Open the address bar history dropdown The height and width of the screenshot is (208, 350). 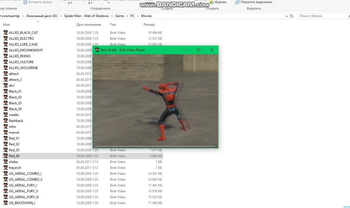(287, 16)
